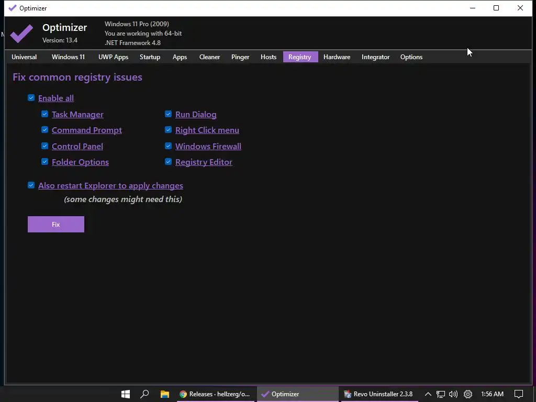536x402 pixels.
Task: Open taskbar search magnifier
Action: (x=144, y=394)
